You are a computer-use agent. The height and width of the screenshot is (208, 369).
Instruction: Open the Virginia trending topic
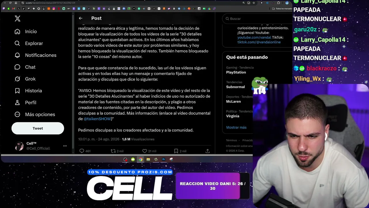point(233,116)
